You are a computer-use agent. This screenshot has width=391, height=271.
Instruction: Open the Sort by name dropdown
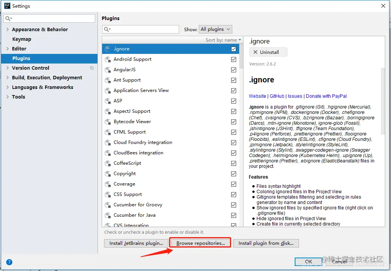click(223, 40)
